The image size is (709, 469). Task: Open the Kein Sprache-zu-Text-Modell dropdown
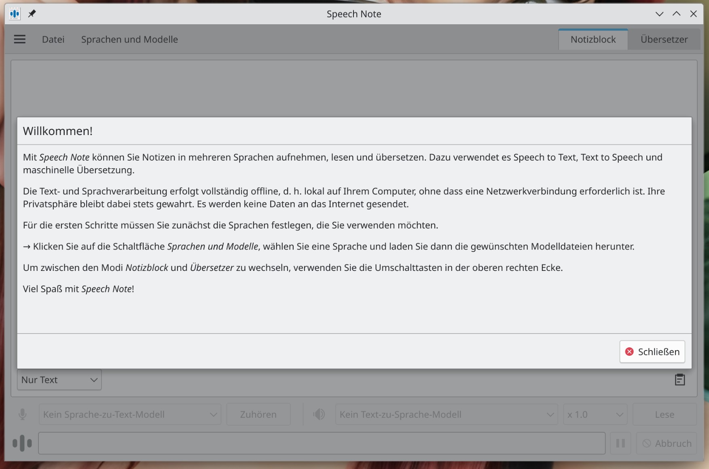coord(130,414)
